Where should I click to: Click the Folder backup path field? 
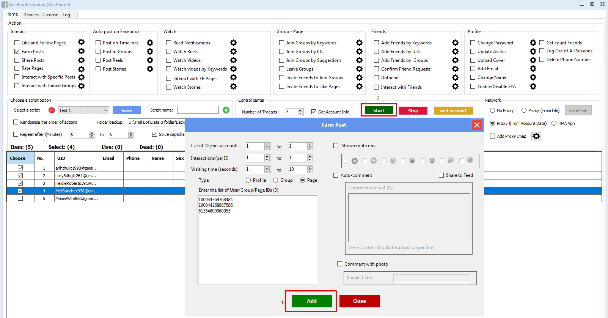click(x=156, y=122)
